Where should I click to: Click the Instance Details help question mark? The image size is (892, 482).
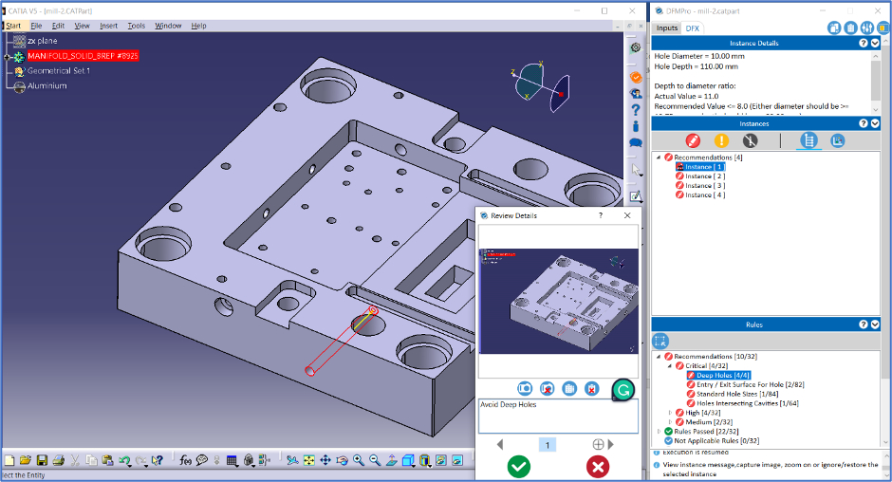(864, 44)
